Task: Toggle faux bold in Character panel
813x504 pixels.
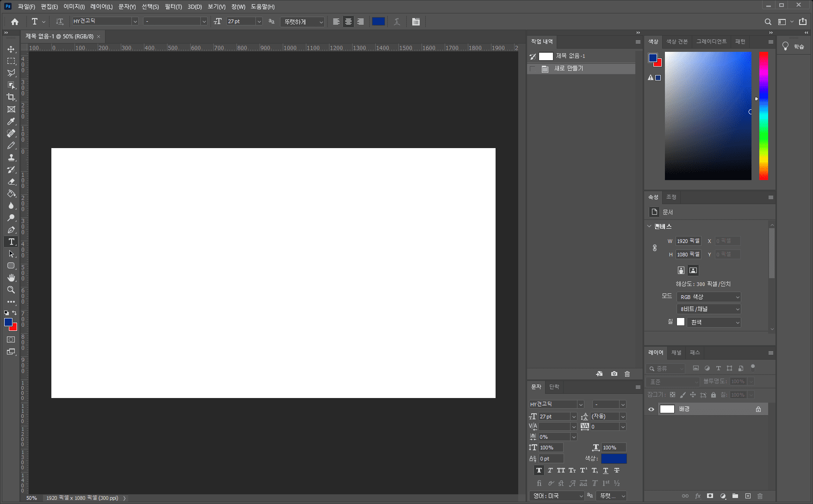Action: (539, 470)
